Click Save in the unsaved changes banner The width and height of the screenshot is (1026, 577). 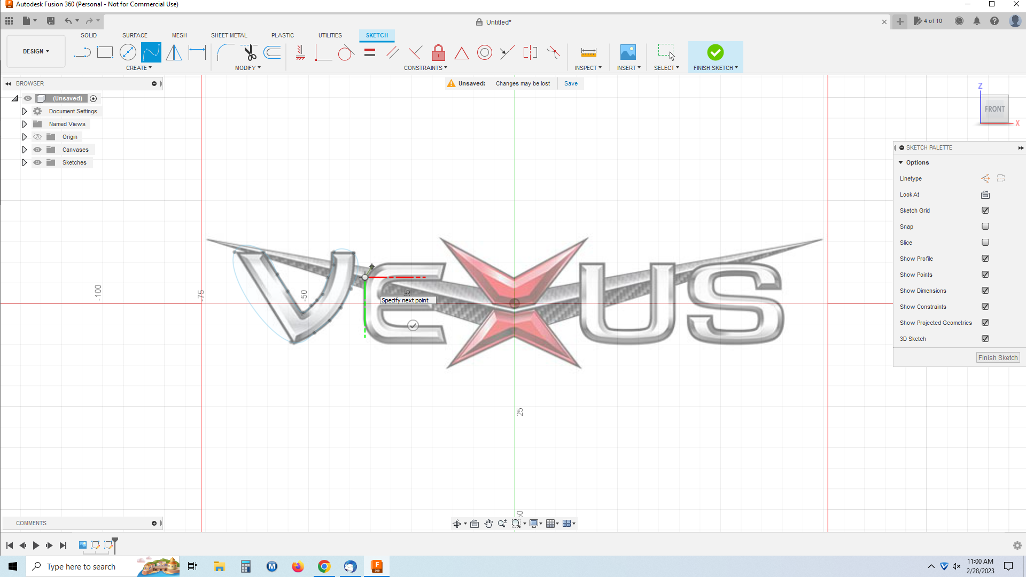(571, 83)
